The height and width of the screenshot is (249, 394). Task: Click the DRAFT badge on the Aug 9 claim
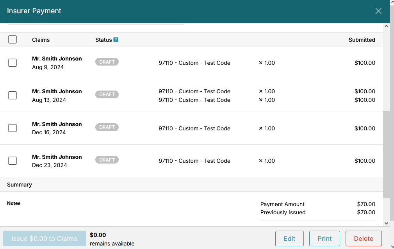107,61
